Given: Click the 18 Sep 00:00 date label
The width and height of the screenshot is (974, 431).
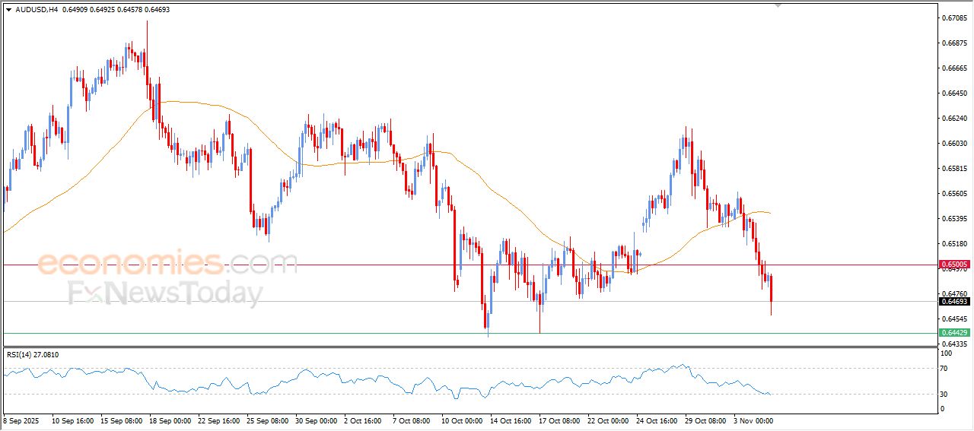Looking at the screenshot, I should [x=168, y=420].
